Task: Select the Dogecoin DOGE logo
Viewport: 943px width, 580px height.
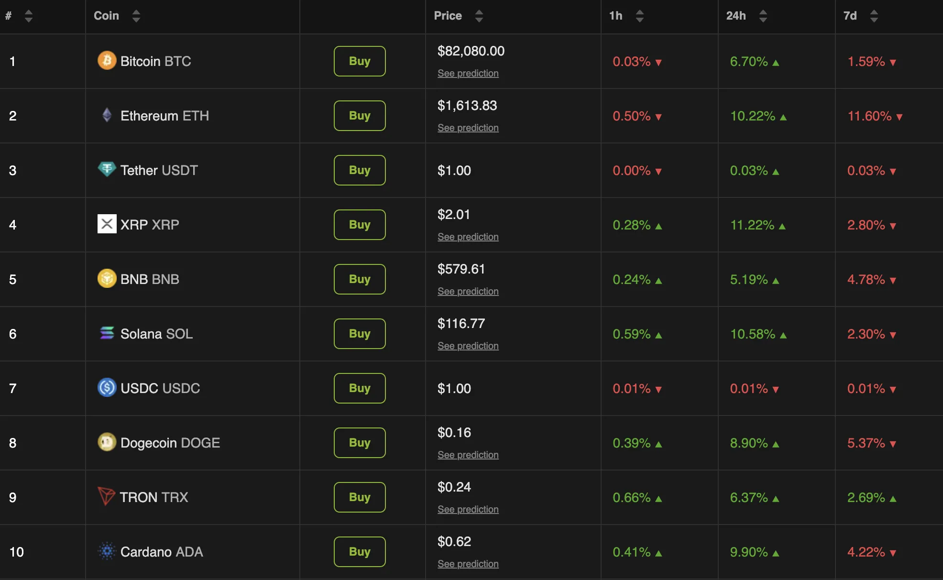Action: coord(107,442)
